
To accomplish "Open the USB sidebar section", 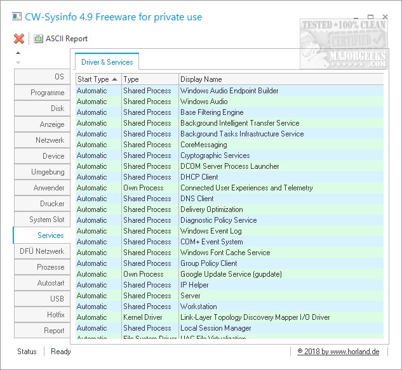I will pyautogui.click(x=41, y=299).
